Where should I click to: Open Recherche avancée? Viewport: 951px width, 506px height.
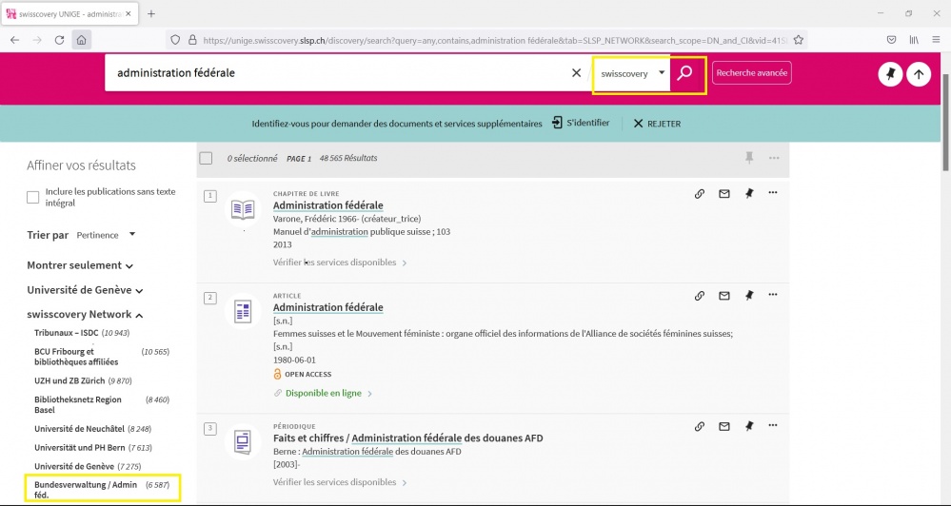point(751,73)
